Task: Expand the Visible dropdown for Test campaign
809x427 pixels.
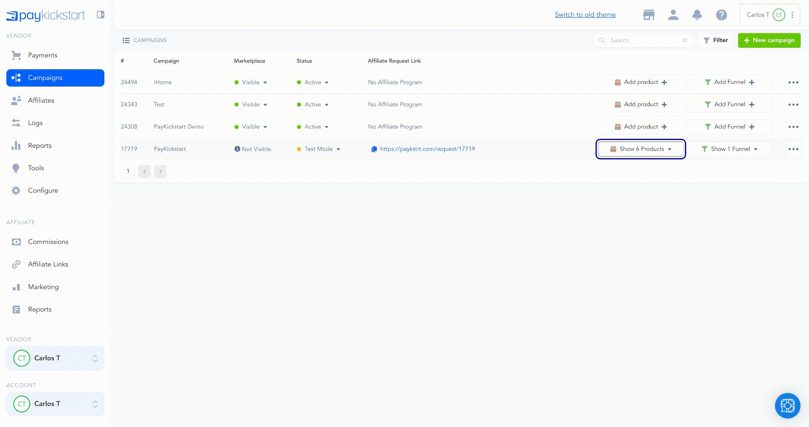Action: [x=251, y=105]
